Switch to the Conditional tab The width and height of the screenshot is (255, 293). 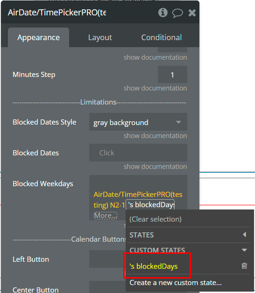[x=162, y=37]
